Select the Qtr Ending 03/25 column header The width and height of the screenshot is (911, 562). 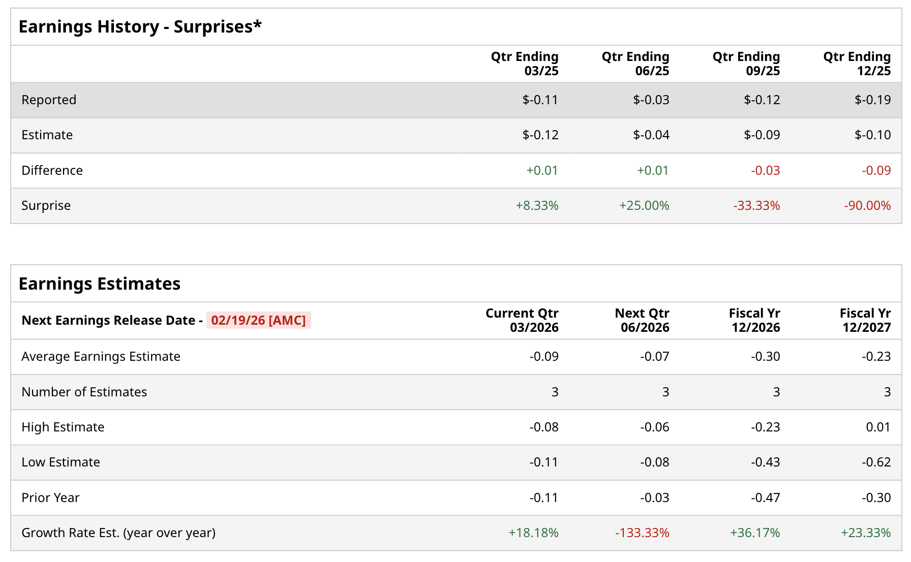(525, 64)
